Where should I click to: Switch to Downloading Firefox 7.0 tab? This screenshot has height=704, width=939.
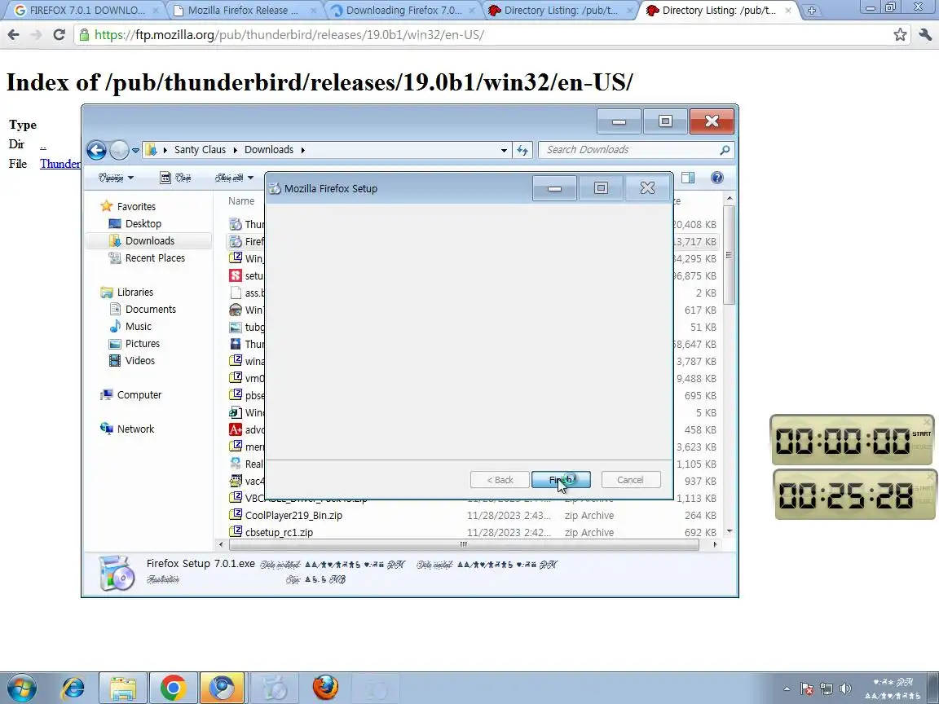[403, 10]
